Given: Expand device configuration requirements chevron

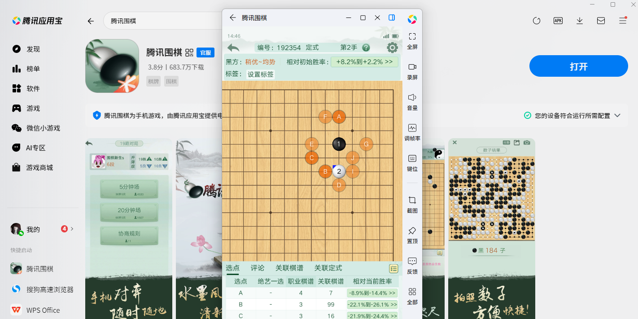Looking at the screenshot, I should tap(617, 115).
